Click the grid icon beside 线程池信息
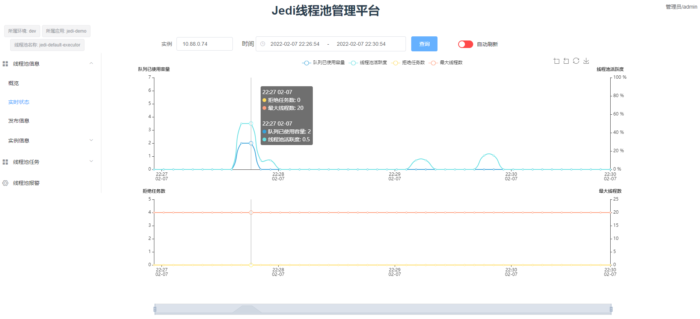The width and height of the screenshot is (700, 319). [x=5, y=64]
